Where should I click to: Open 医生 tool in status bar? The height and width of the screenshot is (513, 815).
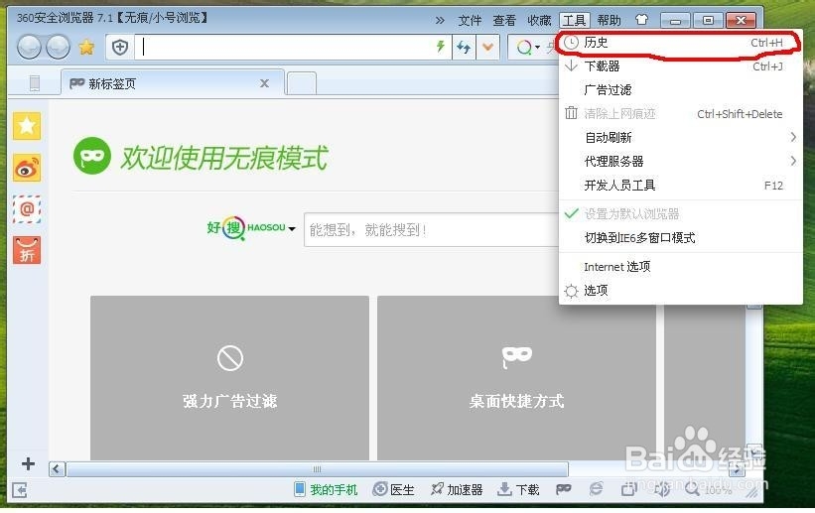394,489
